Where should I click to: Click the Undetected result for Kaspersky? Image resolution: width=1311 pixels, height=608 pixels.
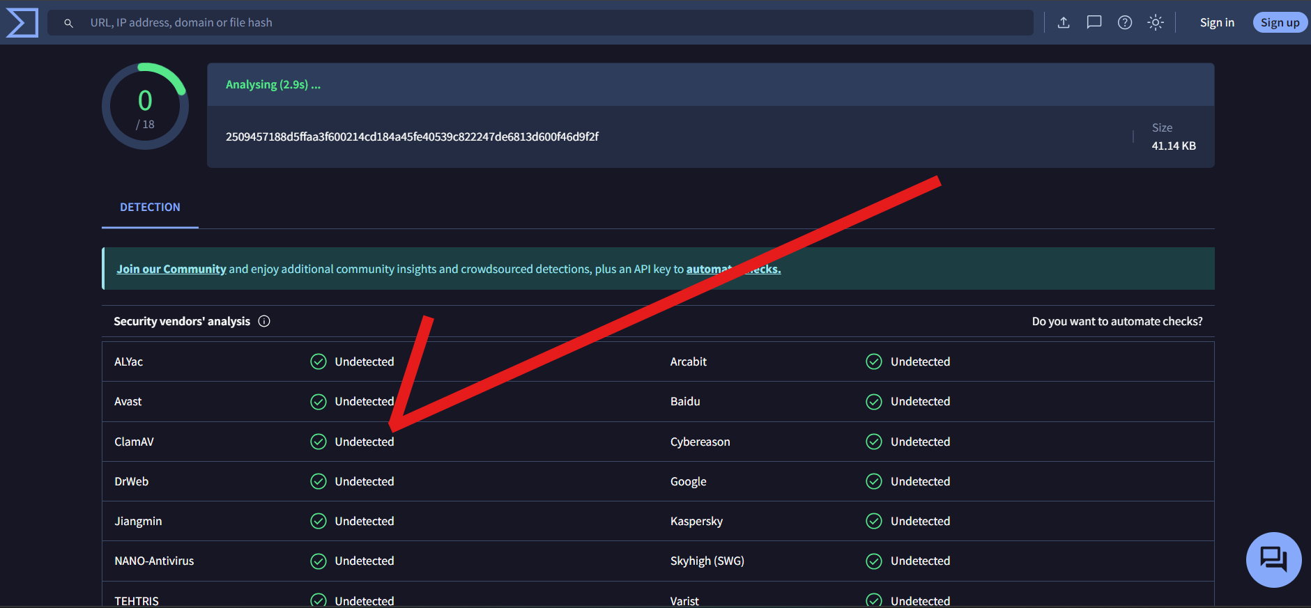pos(920,521)
